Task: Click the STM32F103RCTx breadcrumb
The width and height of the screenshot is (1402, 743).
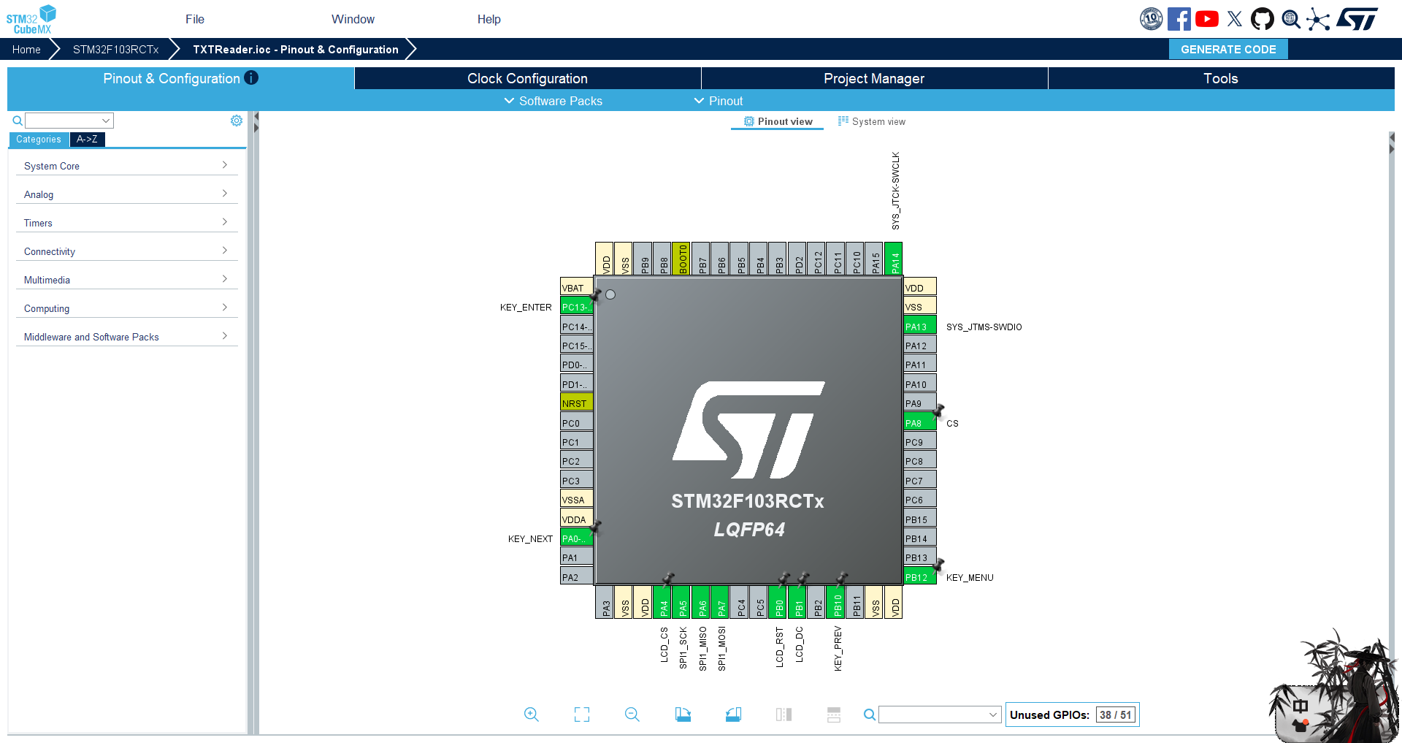Action: coord(115,49)
